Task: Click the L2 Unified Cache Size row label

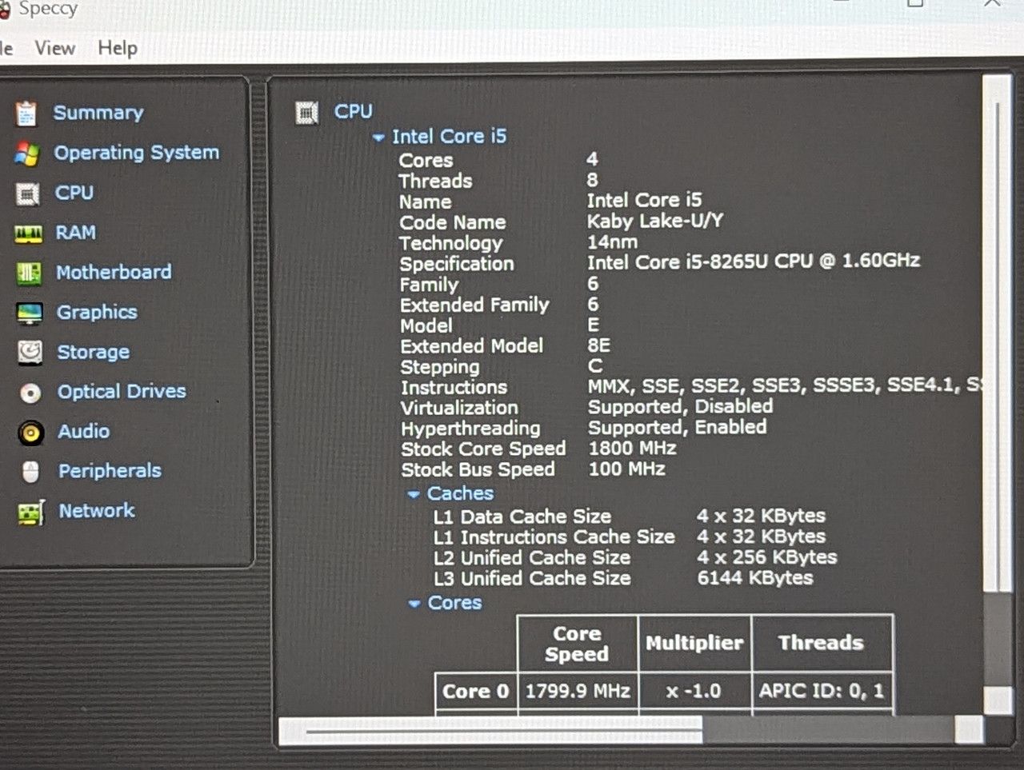Action: tap(532, 558)
